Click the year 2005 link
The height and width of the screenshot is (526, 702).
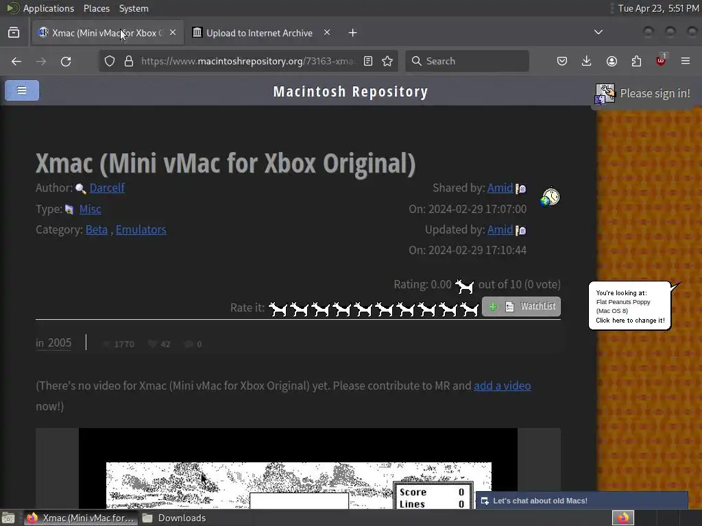60,343
